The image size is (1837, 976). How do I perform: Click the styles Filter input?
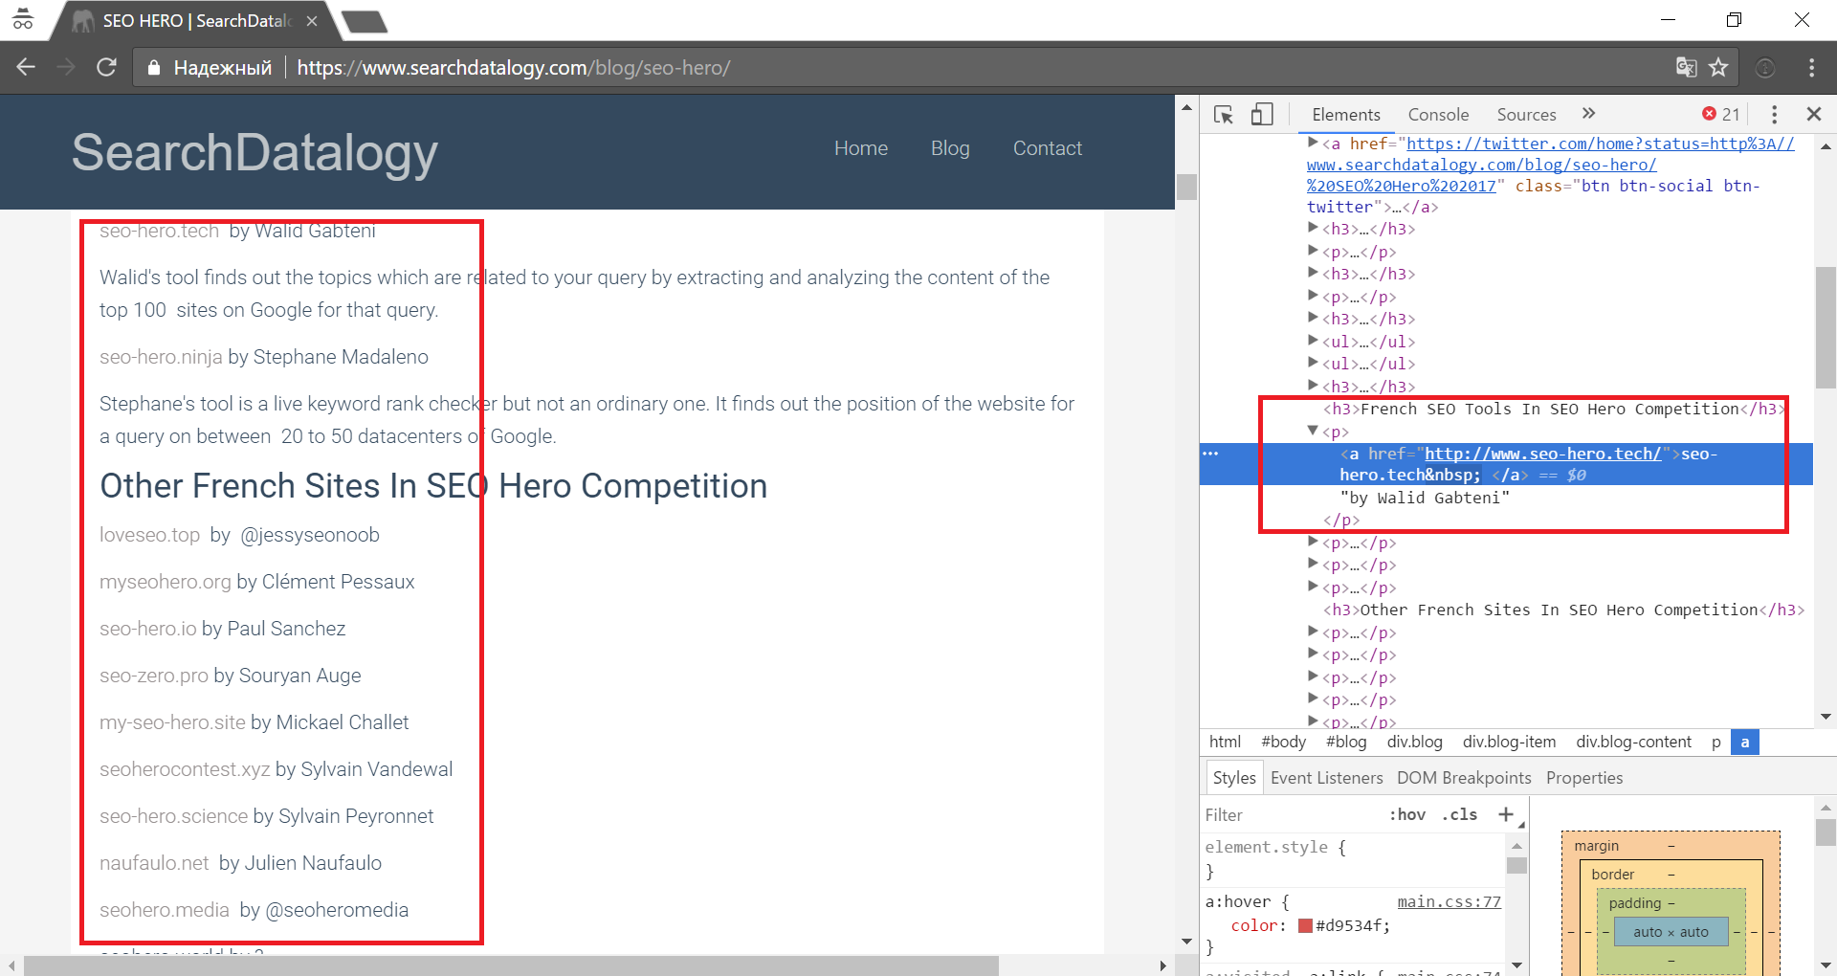pyautogui.click(x=1292, y=814)
